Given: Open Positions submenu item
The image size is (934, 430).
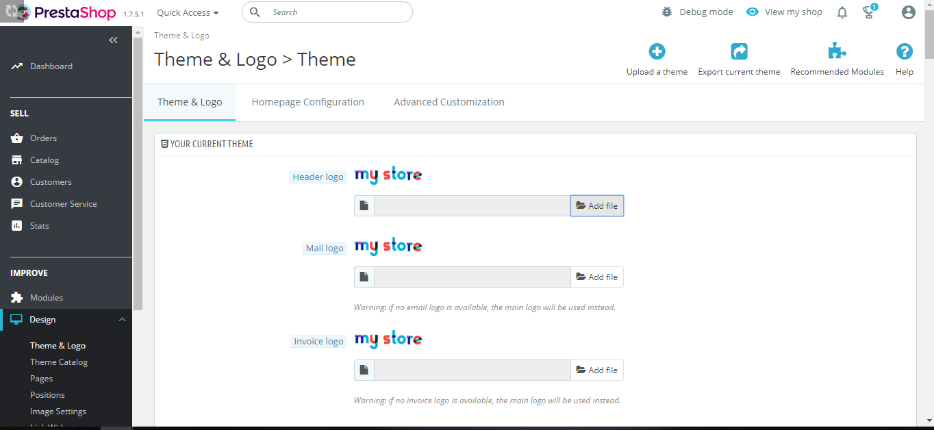Looking at the screenshot, I should pos(47,395).
